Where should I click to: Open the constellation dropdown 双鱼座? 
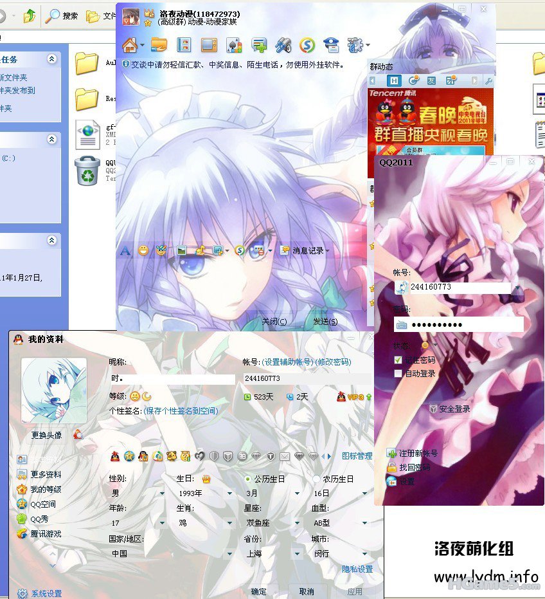[297, 522]
